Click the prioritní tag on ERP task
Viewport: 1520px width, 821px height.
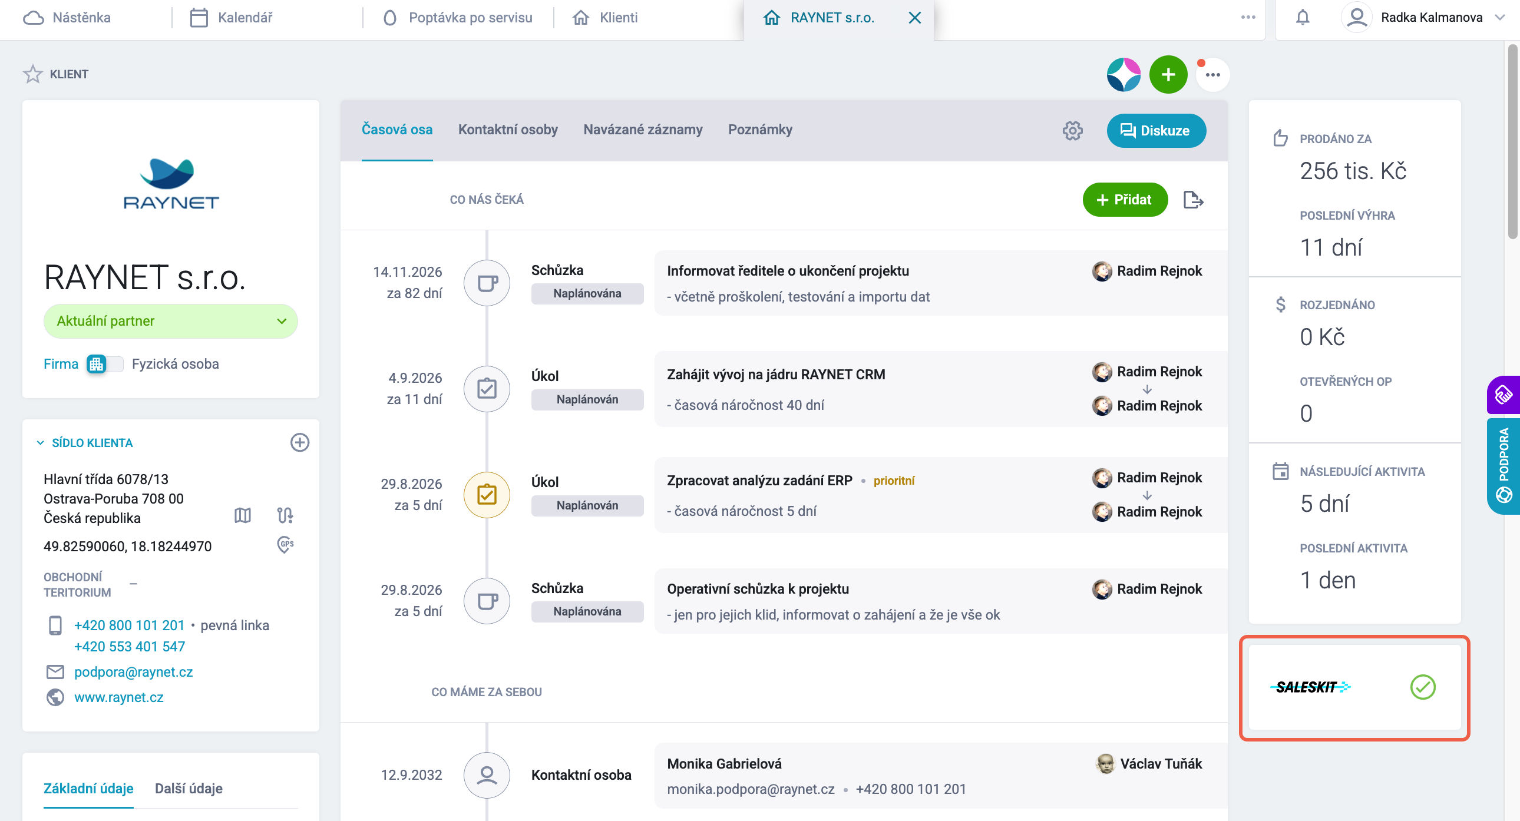894,481
